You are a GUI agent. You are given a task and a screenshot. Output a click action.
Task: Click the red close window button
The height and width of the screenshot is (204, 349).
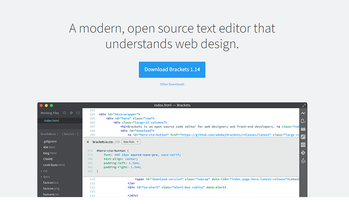(41, 105)
